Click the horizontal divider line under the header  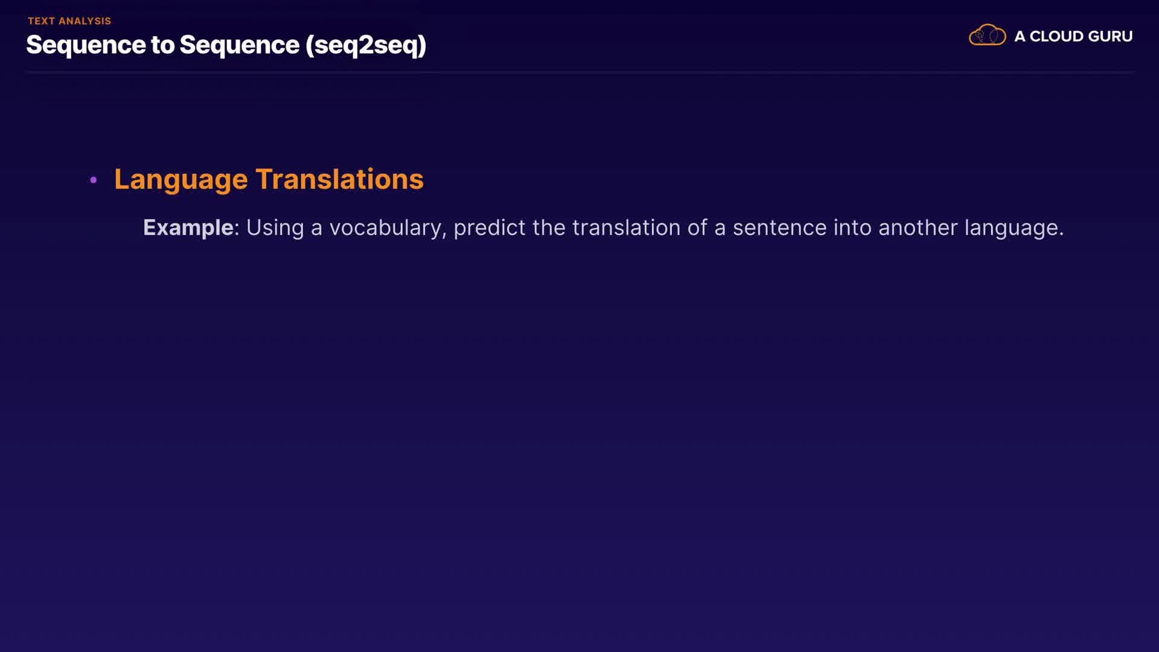point(579,72)
